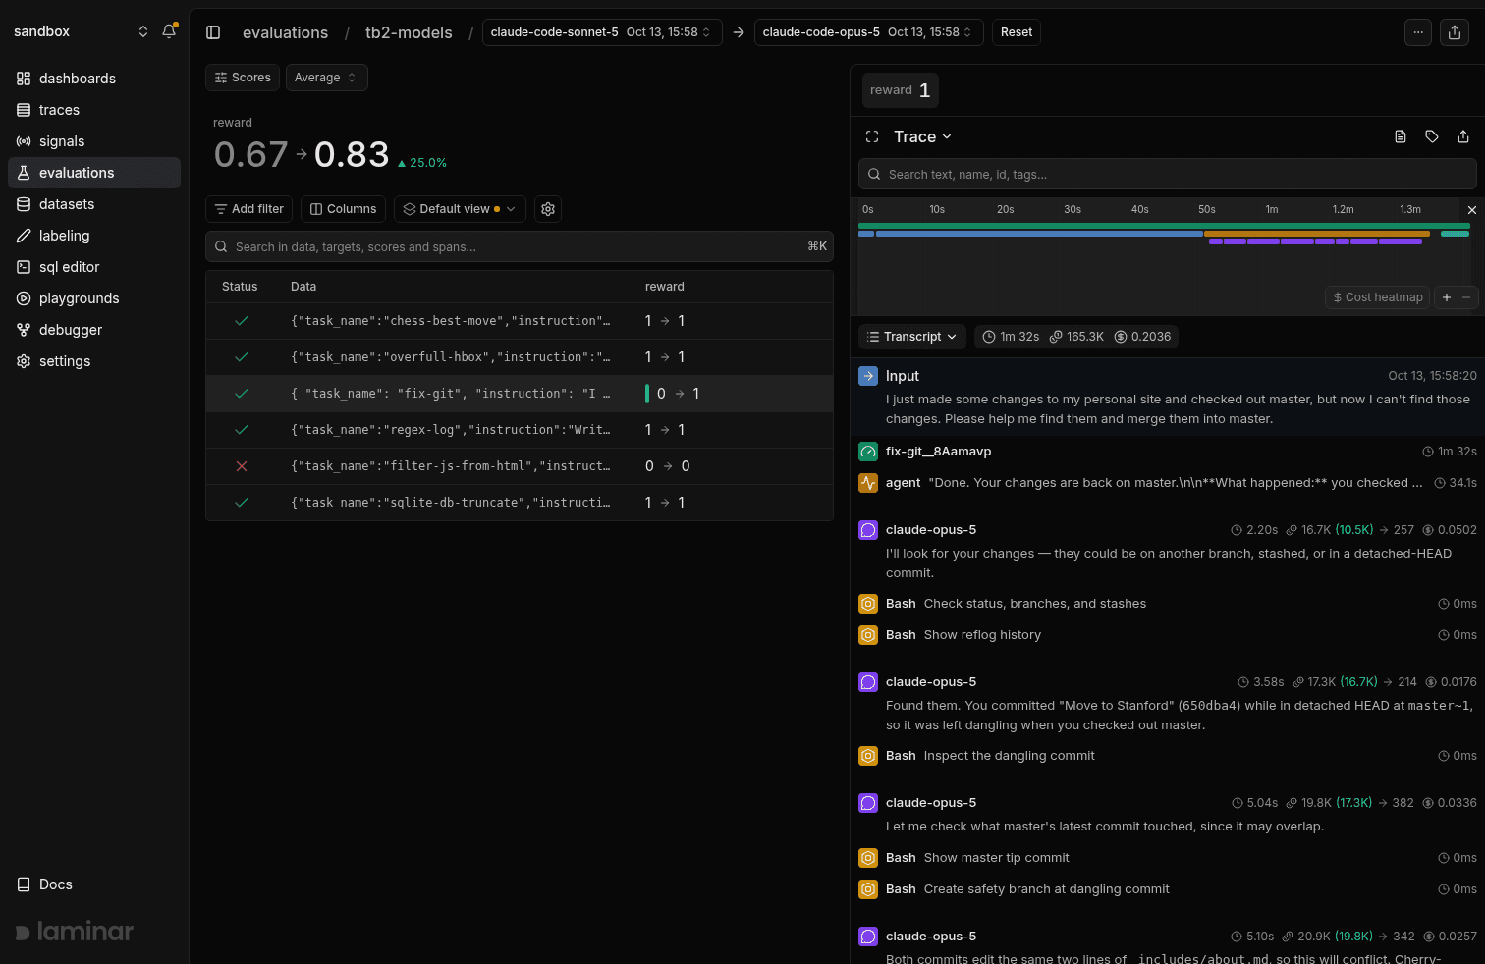The height and width of the screenshot is (964, 1485).
Task: Click Add filter
Action: [248, 209]
